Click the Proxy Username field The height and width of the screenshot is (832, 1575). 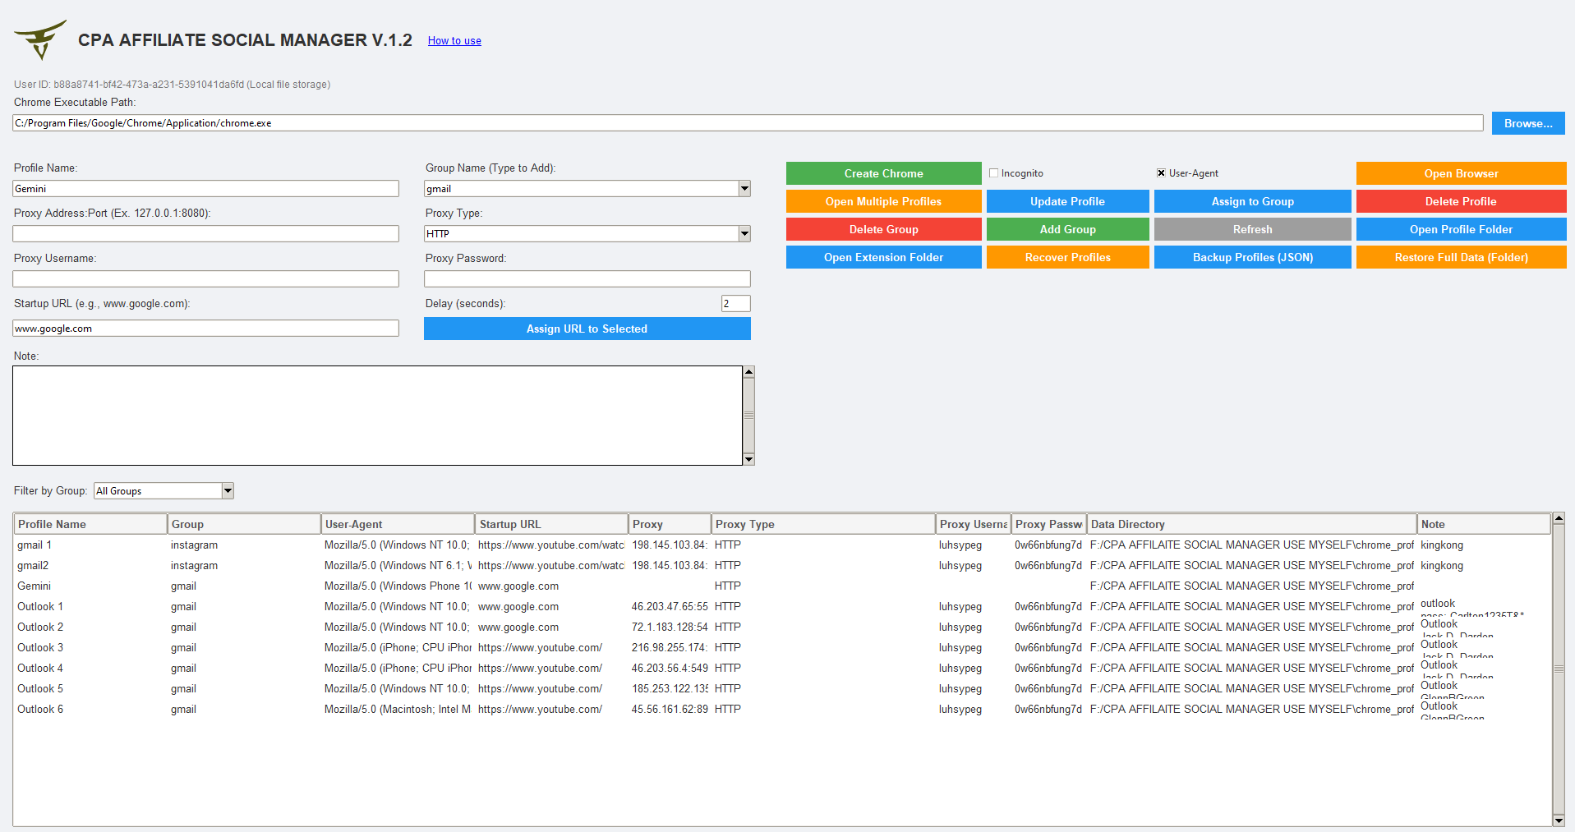coord(205,278)
